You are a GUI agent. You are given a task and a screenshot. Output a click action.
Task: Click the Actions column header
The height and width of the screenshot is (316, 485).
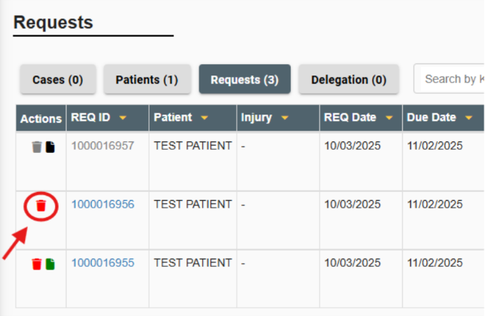point(41,119)
